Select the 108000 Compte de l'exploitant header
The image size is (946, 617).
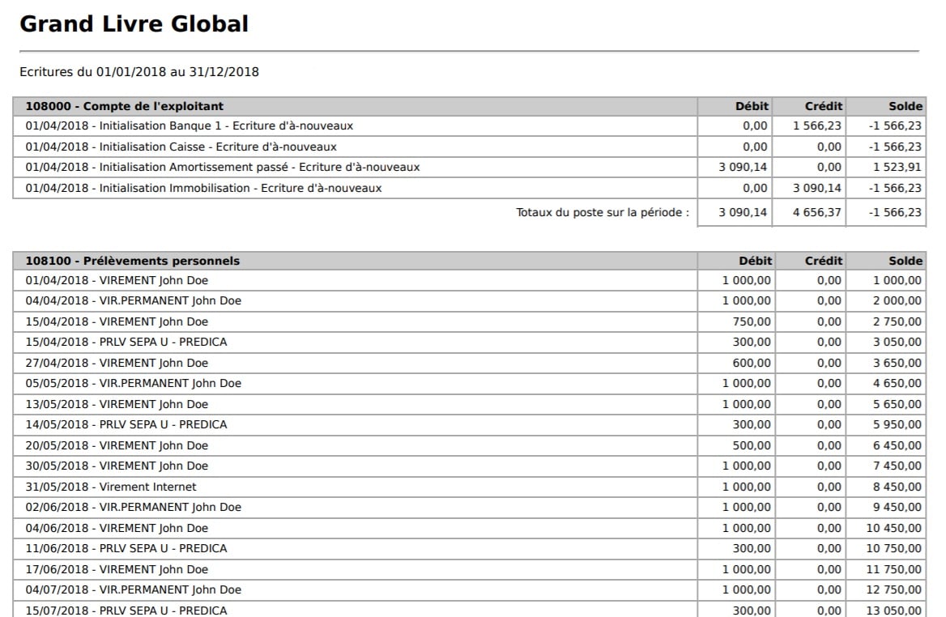click(125, 106)
